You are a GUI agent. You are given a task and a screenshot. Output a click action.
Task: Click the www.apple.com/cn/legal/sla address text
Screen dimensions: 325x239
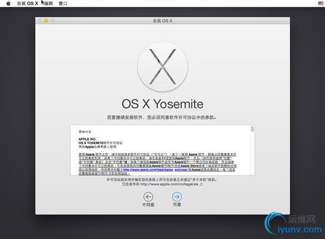pos(170,184)
